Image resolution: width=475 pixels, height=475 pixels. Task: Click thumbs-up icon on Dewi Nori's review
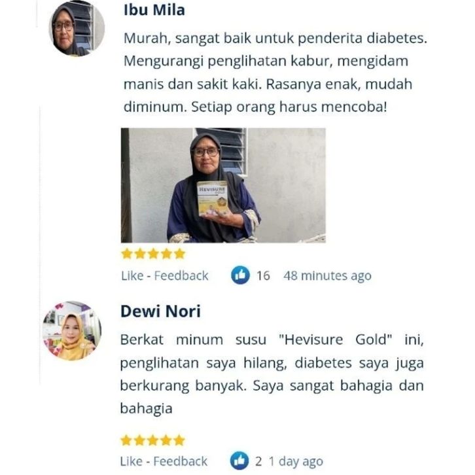[239, 461]
